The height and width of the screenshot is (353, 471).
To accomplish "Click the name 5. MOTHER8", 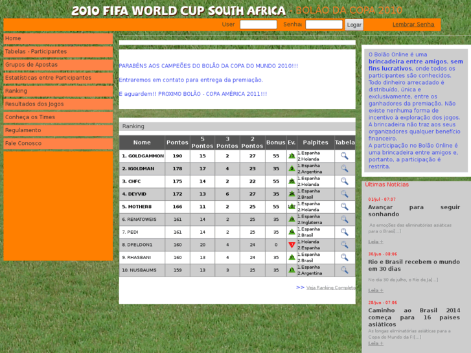I will [x=137, y=207].
